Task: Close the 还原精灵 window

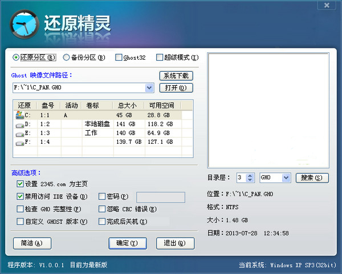Action: click(327, 5)
